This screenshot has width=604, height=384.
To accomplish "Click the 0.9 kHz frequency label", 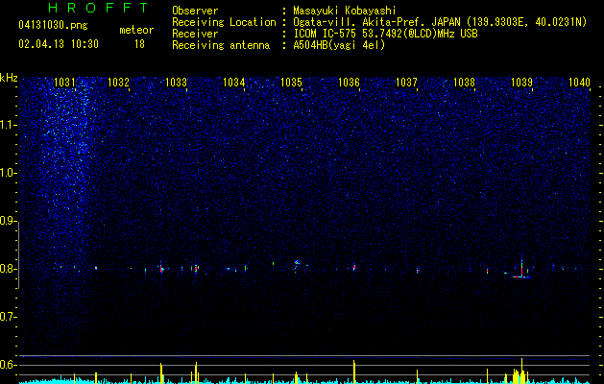I will 9,221.
